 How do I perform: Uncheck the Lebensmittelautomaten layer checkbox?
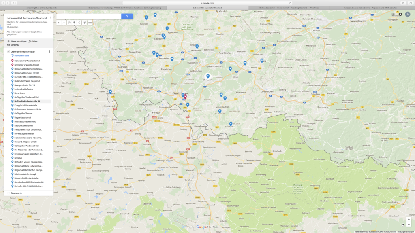tap(9, 51)
